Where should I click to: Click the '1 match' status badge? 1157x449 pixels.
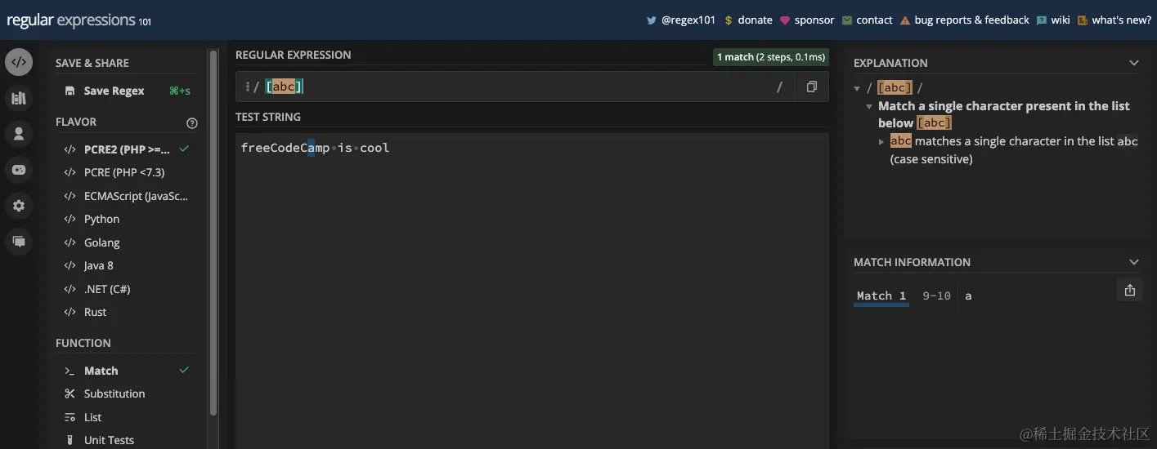tap(770, 57)
